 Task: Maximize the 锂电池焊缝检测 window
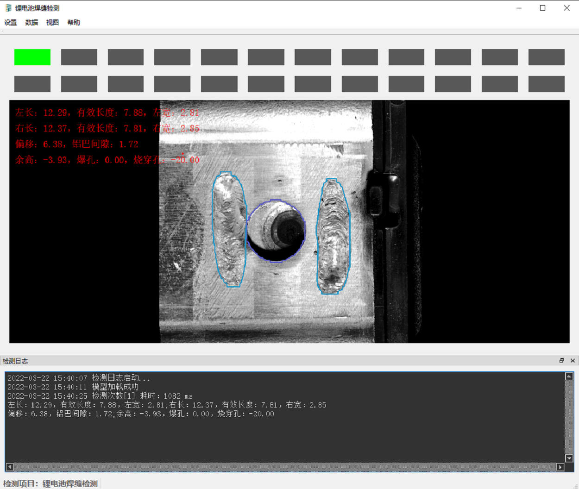point(542,8)
